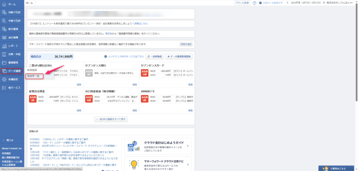
Task: Click the プランの変更 button
Action: [242, 3]
